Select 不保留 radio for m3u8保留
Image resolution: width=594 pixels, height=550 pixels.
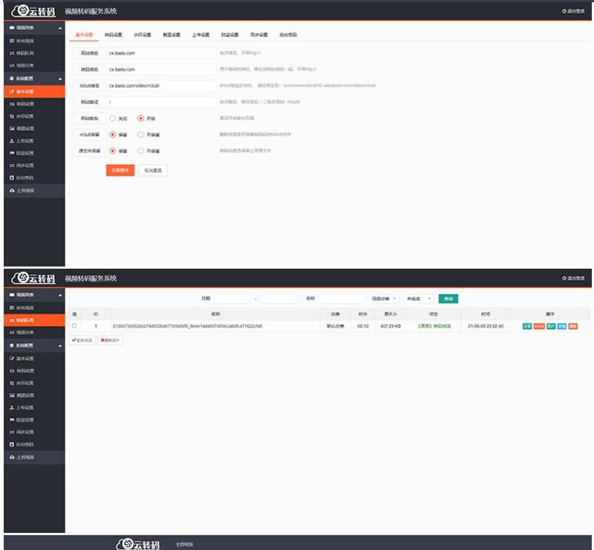(x=141, y=135)
